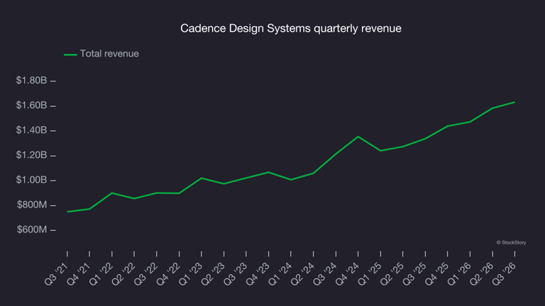This screenshot has height=306, width=545.
Task: Click the 'Total revenue' legend label
Action: pos(109,54)
